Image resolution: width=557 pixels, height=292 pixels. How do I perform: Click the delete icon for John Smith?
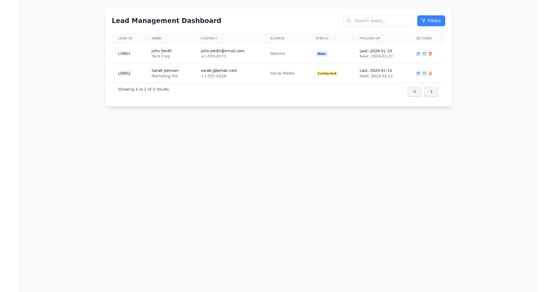click(x=431, y=53)
